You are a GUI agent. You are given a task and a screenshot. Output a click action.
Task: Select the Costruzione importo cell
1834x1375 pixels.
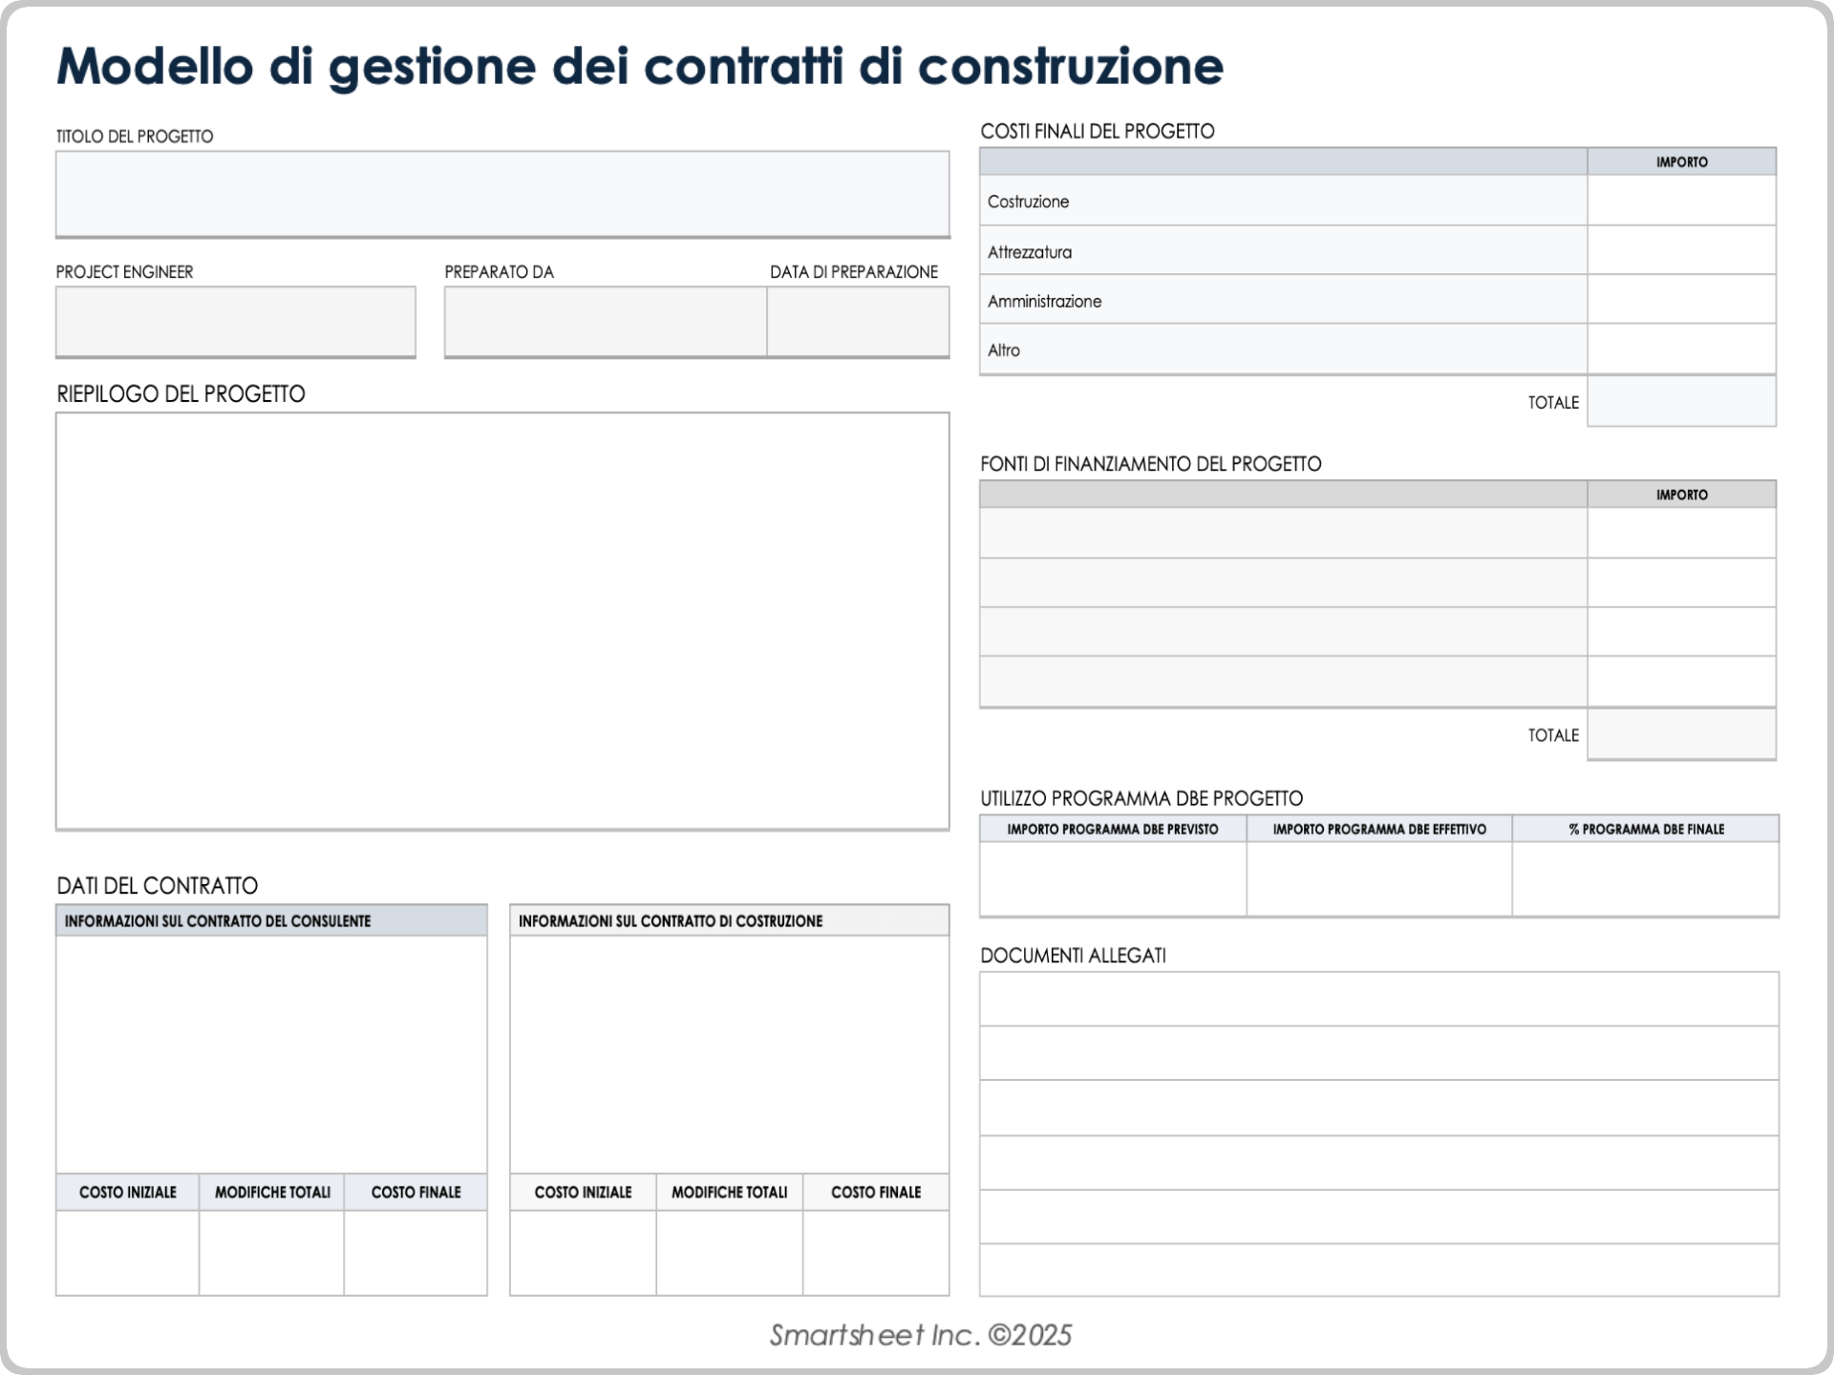click(x=1681, y=201)
